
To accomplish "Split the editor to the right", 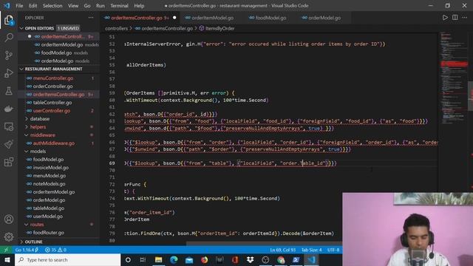I will (x=455, y=18).
